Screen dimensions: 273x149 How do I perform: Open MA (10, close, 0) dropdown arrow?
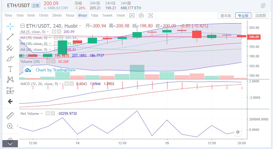pyautogui.click(x=50, y=38)
